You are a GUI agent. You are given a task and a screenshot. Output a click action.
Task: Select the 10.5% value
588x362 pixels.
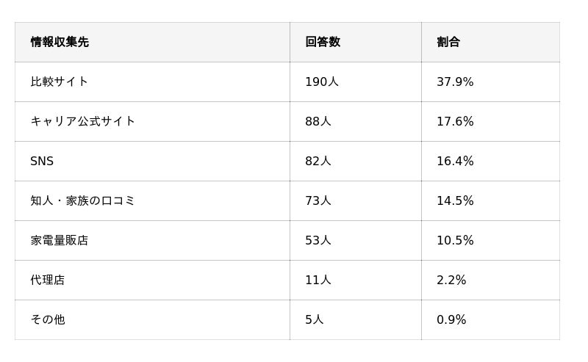tap(455, 240)
